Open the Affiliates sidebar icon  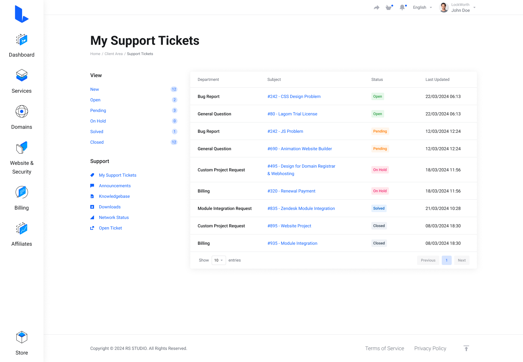pyautogui.click(x=22, y=228)
